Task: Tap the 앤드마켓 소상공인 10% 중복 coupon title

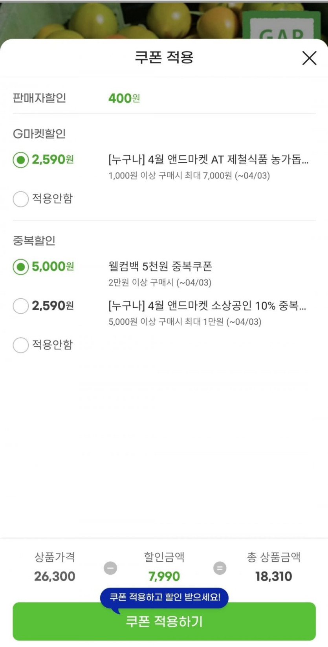Action: point(207,306)
